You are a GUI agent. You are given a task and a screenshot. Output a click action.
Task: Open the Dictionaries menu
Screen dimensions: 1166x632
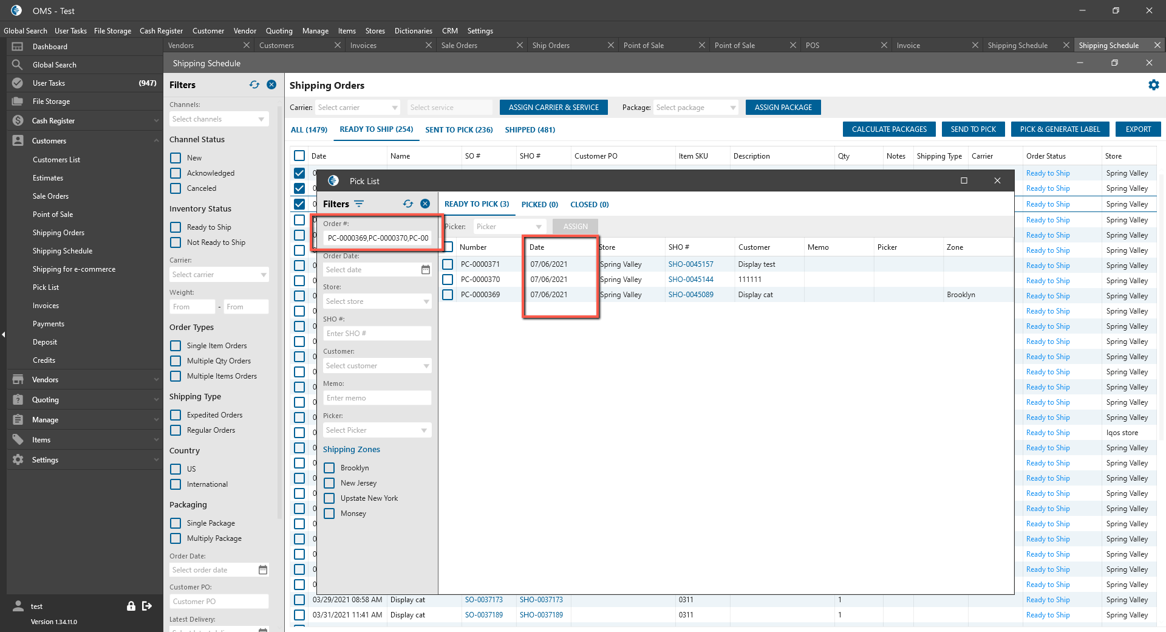[x=413, y=31]
